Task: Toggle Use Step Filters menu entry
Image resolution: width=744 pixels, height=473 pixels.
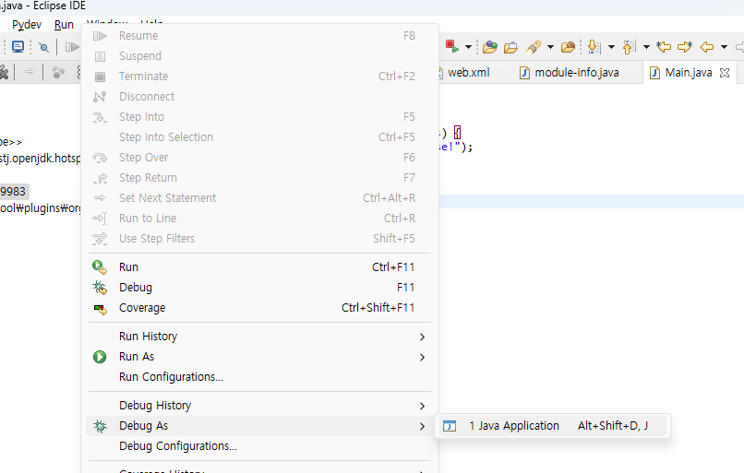Action: [259, 239]
